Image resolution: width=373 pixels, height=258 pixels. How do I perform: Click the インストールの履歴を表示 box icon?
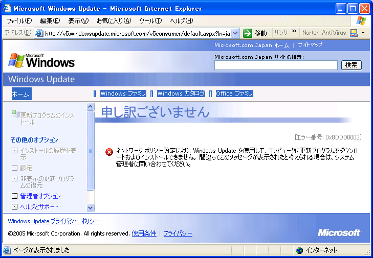[14, 150]
